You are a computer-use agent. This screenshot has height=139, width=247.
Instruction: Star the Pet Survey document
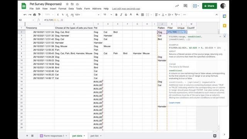click(x=67, y=4)
